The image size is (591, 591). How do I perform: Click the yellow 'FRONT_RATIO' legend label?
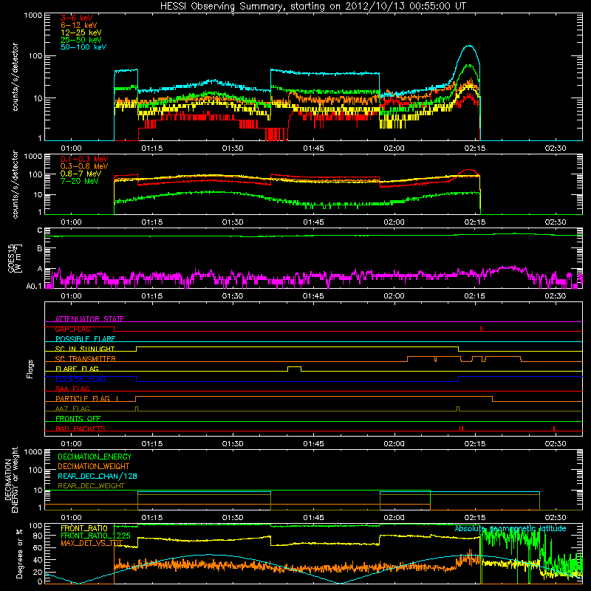coord(83,528)
